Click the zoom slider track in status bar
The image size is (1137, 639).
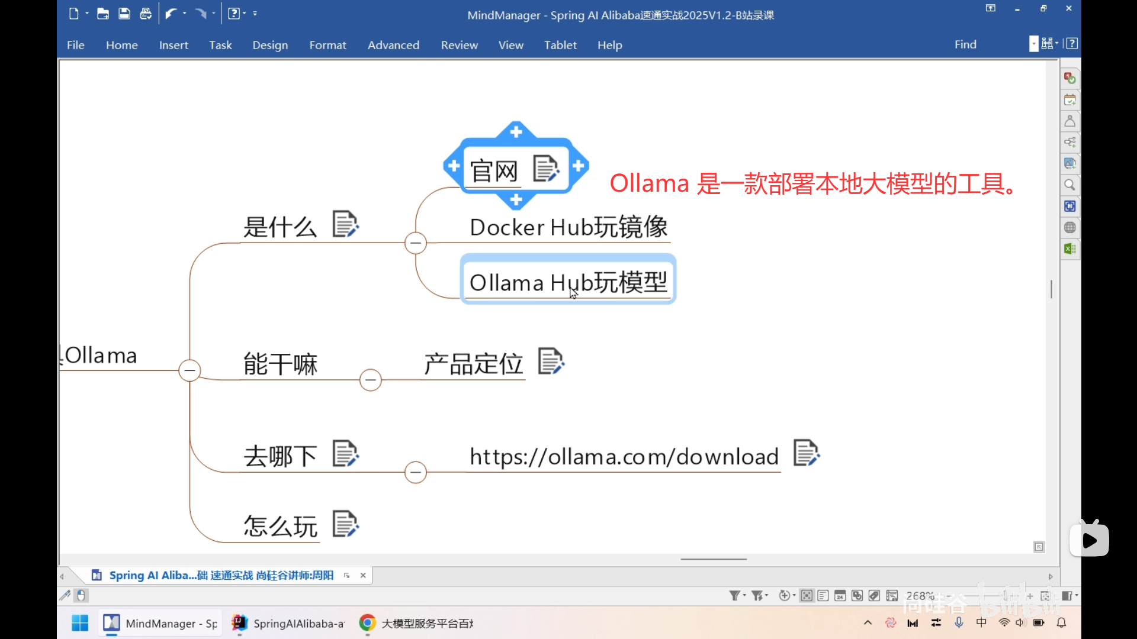pos(986,596)
